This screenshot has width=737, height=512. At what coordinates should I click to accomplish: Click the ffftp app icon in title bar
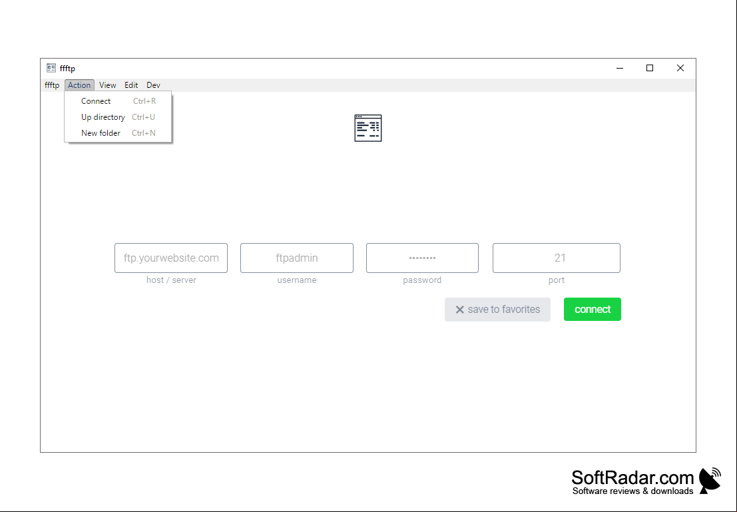(x=51, y=68)
